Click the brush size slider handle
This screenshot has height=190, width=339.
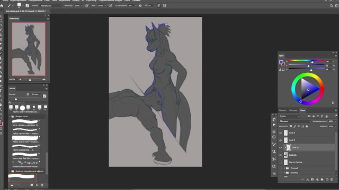click(x=16, y=99)
